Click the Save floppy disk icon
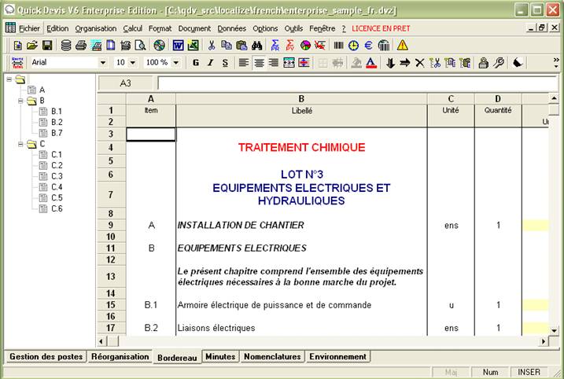Viewport: 564px width, 379px height. [46, 46]
